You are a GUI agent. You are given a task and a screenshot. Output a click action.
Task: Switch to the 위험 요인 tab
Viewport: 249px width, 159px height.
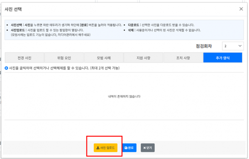[x=64, y=58]
